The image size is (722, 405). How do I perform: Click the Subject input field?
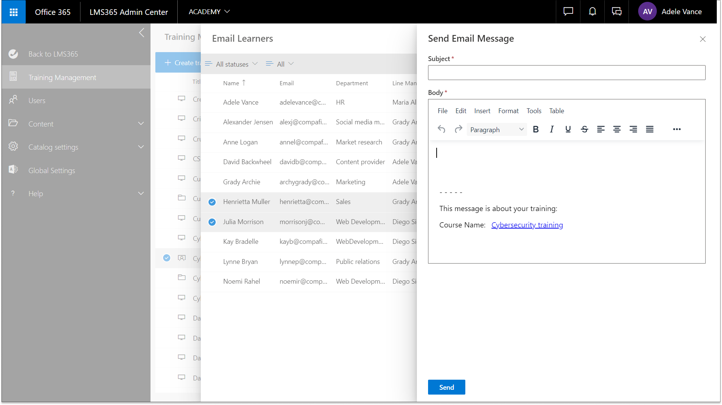tap(566, 73)
